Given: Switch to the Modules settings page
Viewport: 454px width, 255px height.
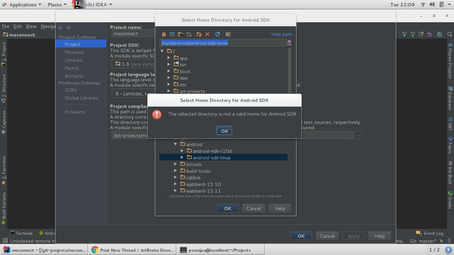Looking at the screenshot, I should (74, 52).
